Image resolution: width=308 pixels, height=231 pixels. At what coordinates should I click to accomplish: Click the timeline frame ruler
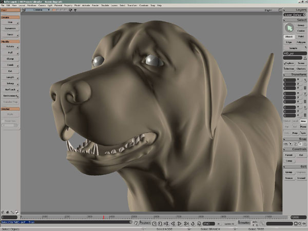point(154,217)
